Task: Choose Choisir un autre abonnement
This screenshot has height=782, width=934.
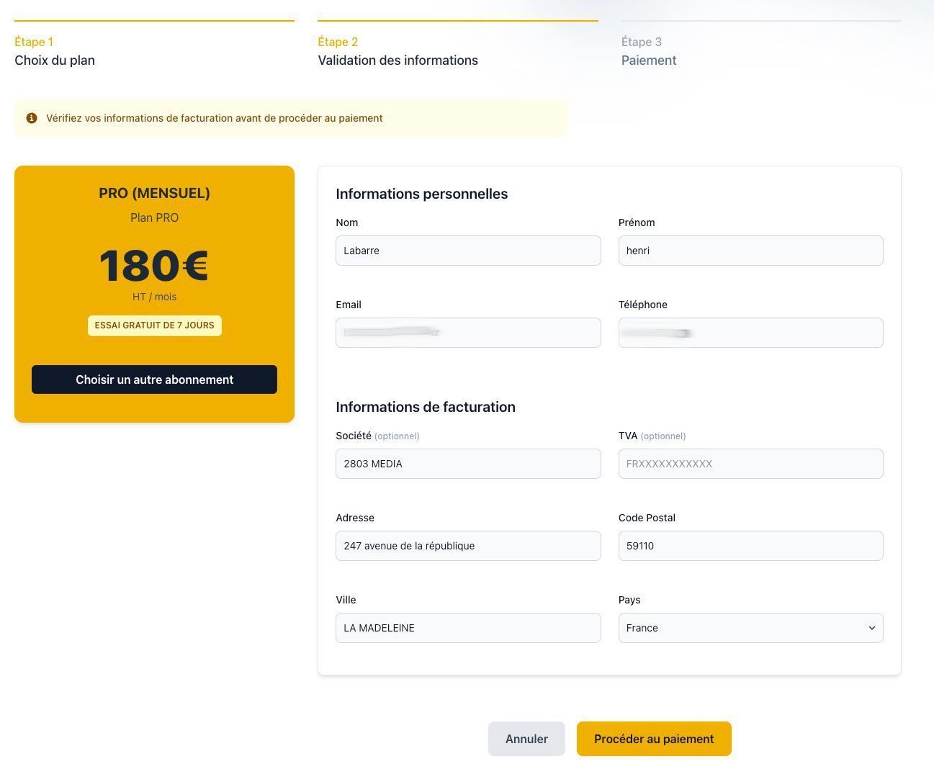Action: [154, 379]
